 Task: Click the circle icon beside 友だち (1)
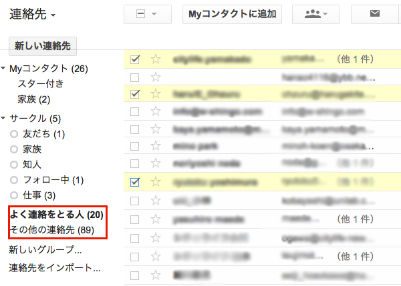pos(14,135)
